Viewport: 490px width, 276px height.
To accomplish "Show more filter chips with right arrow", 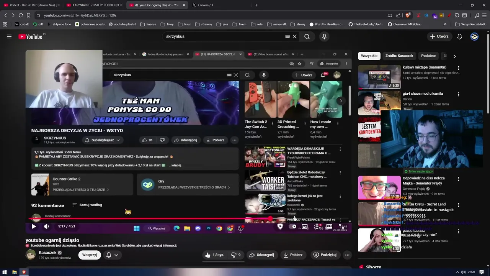I will (x=454, y=56).
